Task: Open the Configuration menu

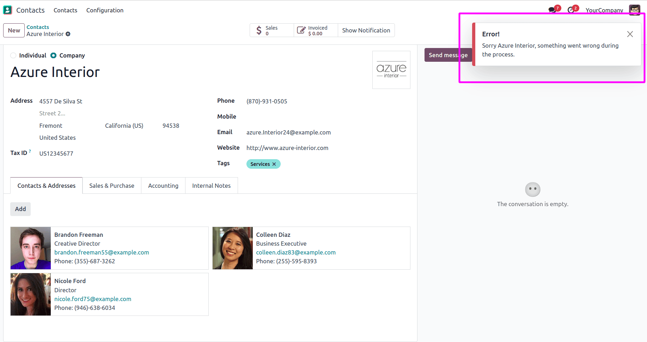Action: [105, 10]
